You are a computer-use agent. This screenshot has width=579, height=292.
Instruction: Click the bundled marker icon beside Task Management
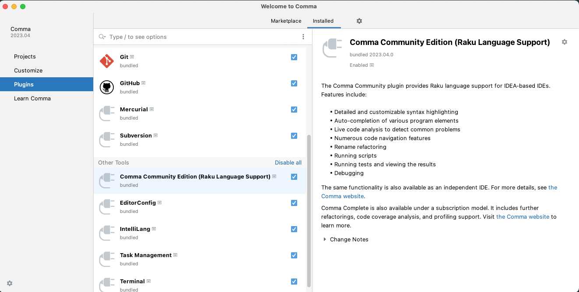(x=175, y=255)
